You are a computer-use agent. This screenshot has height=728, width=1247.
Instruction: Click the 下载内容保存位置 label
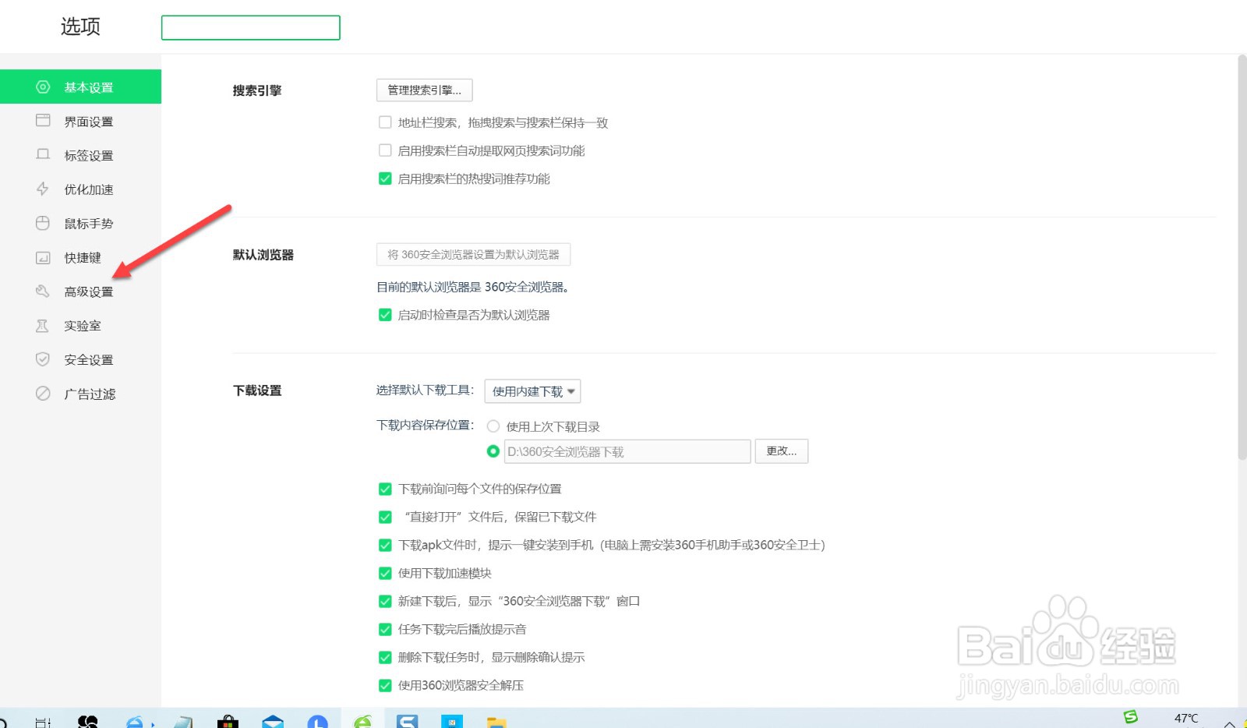click(x=425, y=426)
